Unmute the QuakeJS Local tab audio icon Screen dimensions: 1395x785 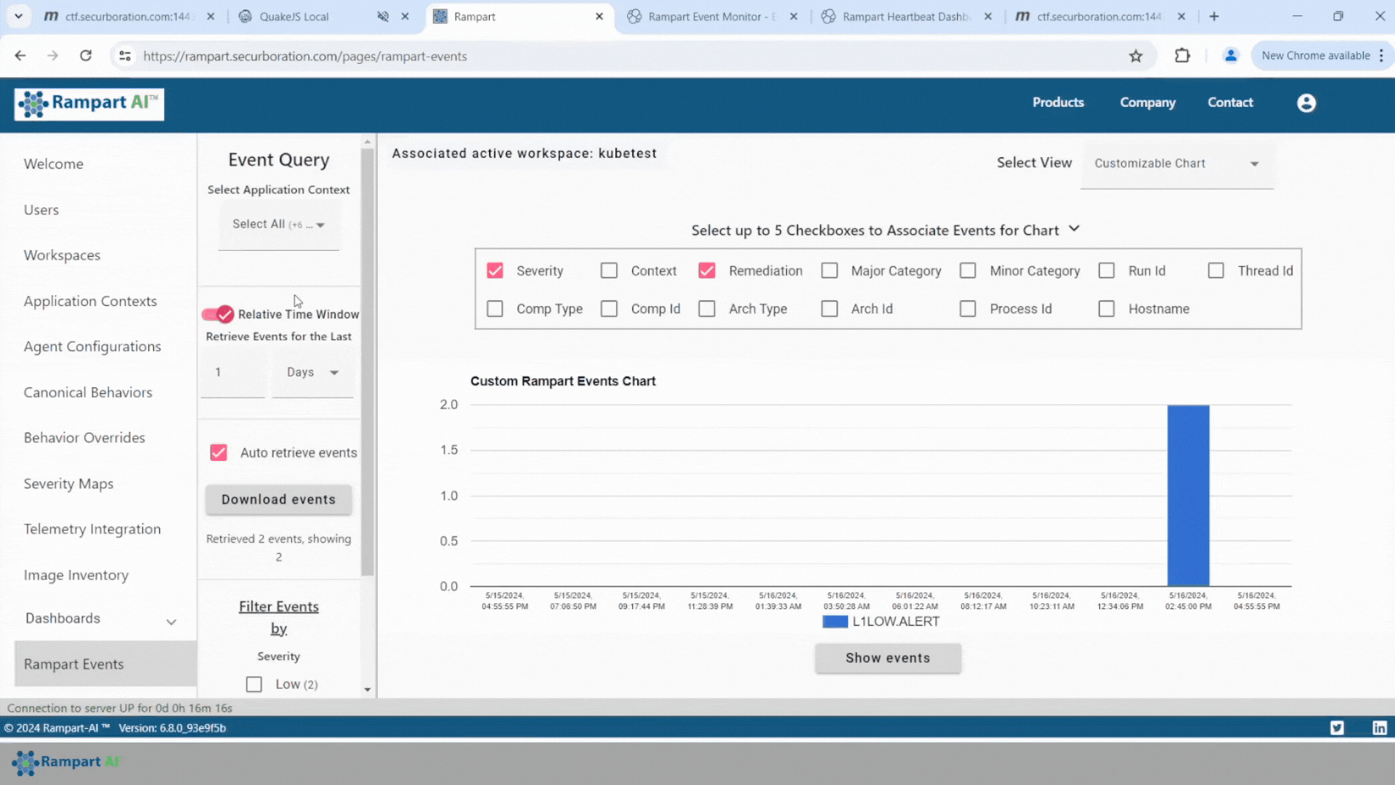tap(383, 16)
